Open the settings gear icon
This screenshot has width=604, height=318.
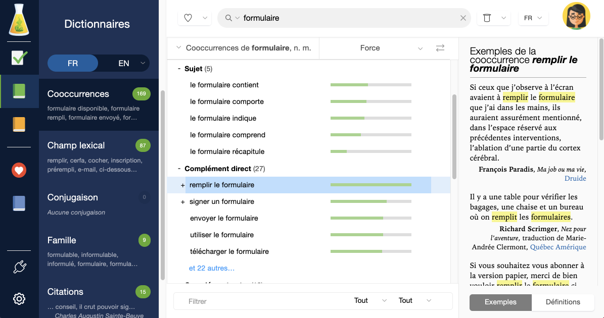19,299
